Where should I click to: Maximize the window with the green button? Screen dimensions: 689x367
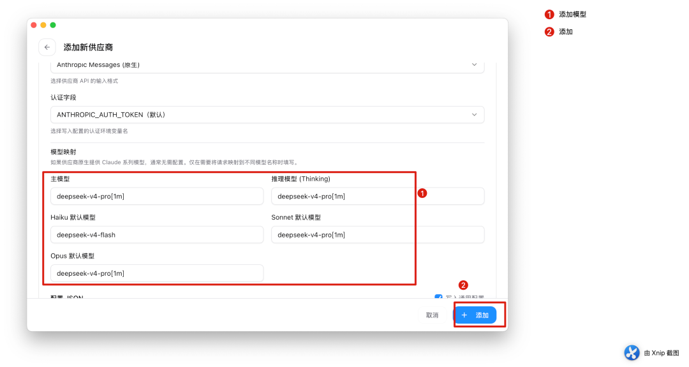point(53,25)
